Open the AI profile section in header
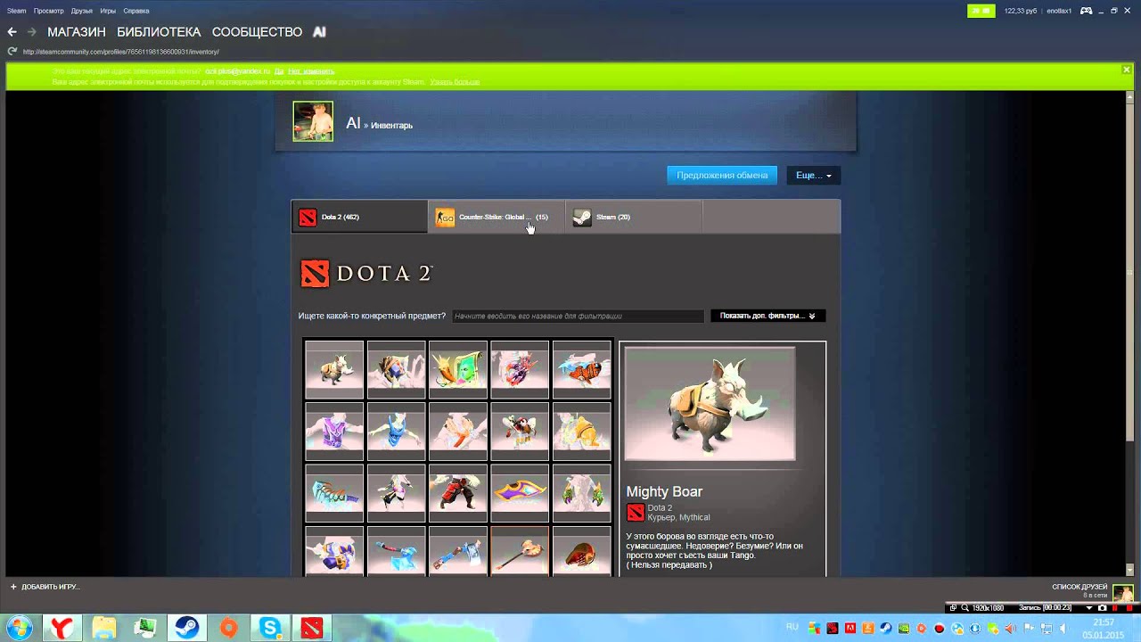This screenshot has height=642, width=1141. tap(319, 32)
